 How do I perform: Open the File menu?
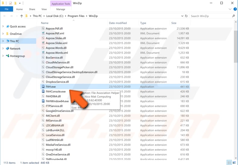(x=7, y=9)
